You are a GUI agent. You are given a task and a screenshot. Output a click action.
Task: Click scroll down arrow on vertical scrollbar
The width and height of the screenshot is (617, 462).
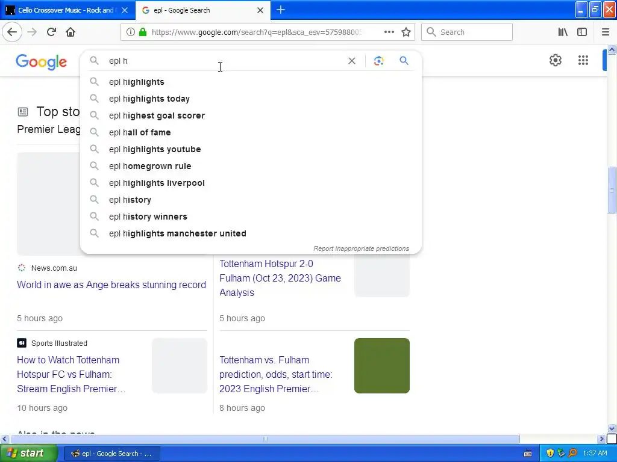(612, 428)
